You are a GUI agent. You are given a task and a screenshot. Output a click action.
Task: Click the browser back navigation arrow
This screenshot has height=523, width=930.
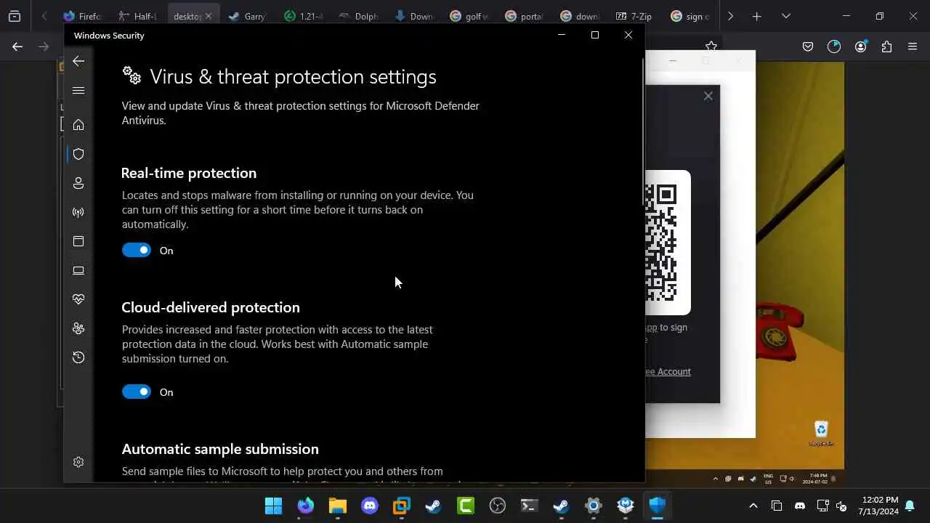17,46
